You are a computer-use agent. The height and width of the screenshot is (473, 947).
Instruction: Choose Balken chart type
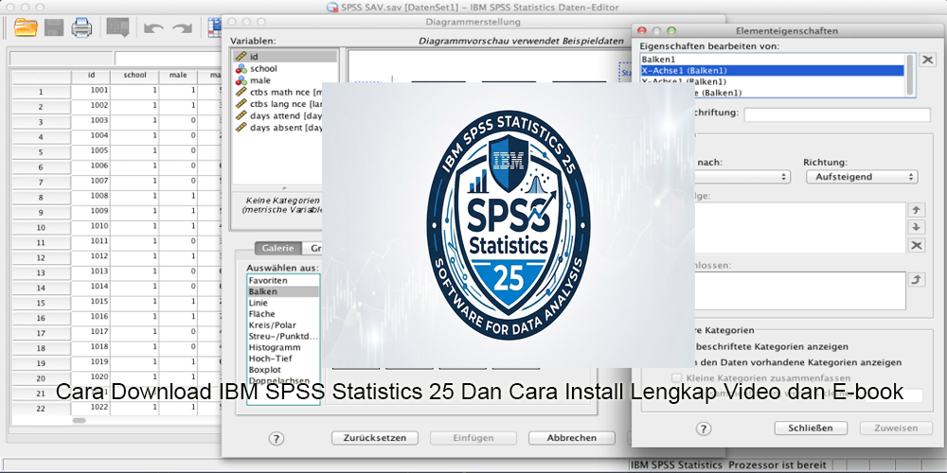[x=283, y=291]
